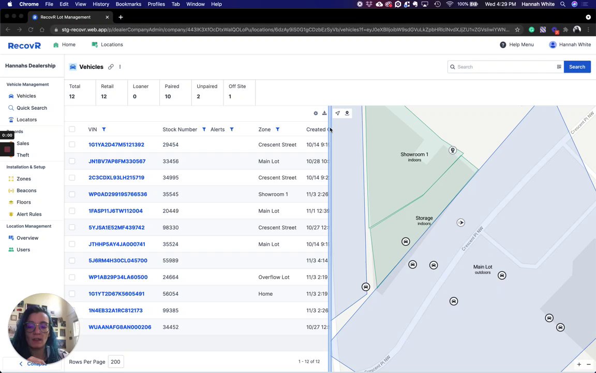Open the Chrome History menu

pyautogui.click(x=101, y=4)
